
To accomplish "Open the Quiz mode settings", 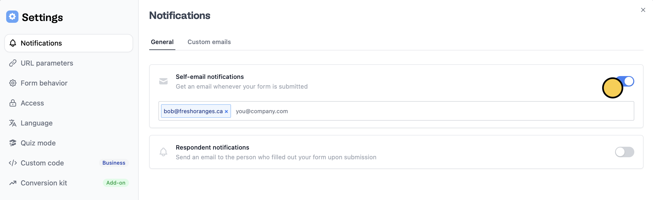I will [x=38, y=143].
